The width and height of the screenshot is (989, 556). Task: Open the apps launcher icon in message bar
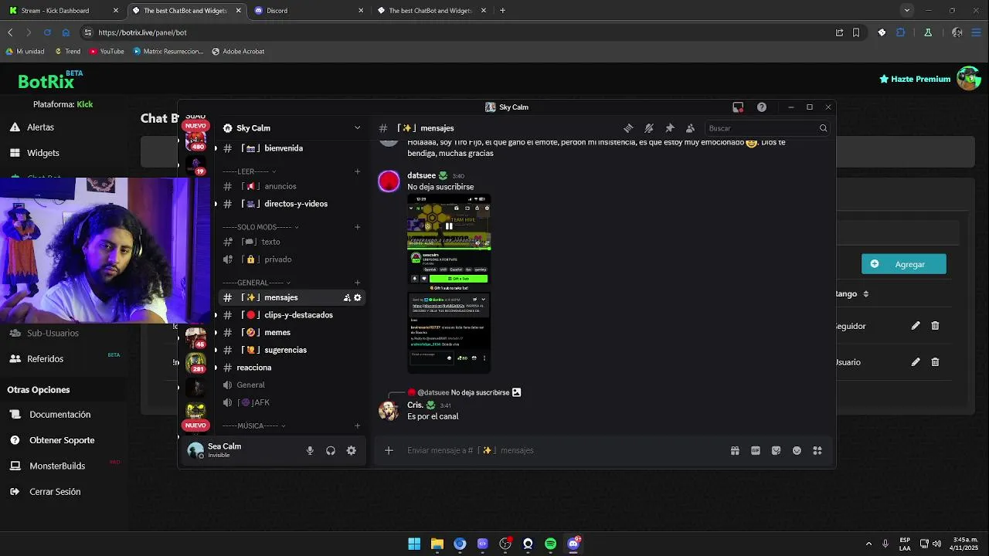817,450
